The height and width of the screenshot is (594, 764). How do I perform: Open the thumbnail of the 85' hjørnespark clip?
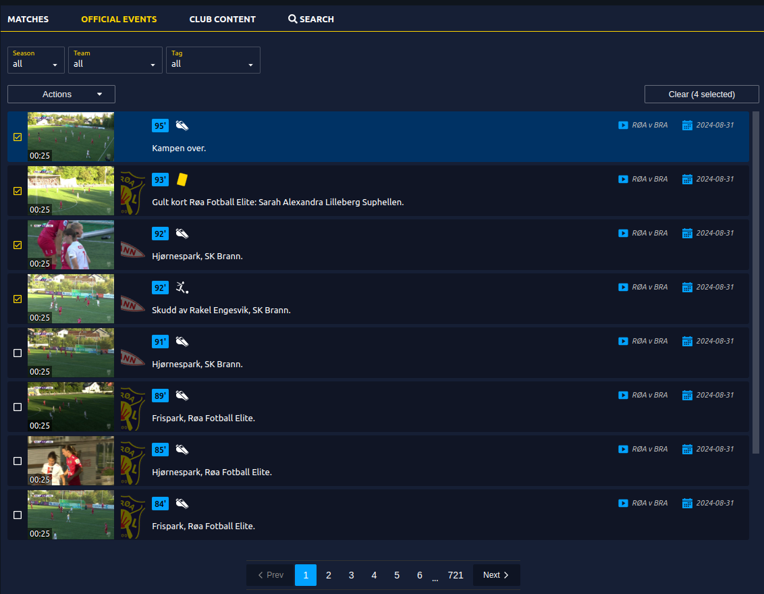click(x=70, y=460)
